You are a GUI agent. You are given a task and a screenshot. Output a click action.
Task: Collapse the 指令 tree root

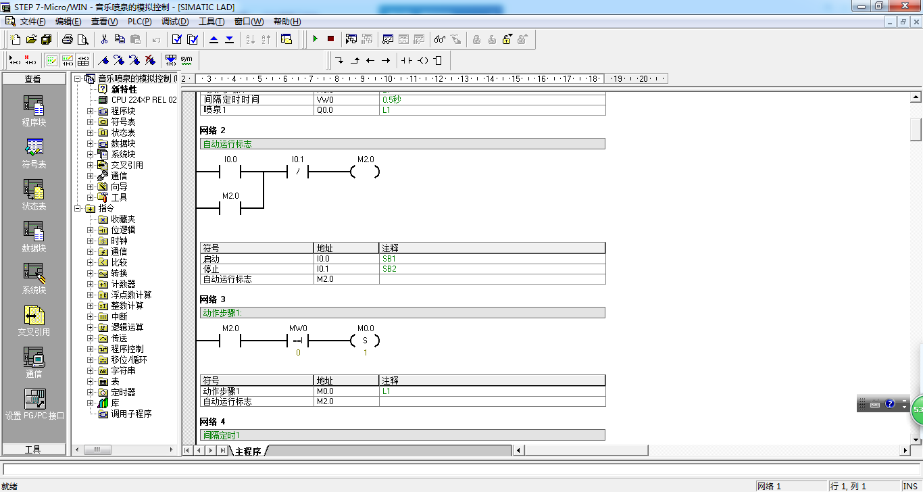[x=78, y=208]
